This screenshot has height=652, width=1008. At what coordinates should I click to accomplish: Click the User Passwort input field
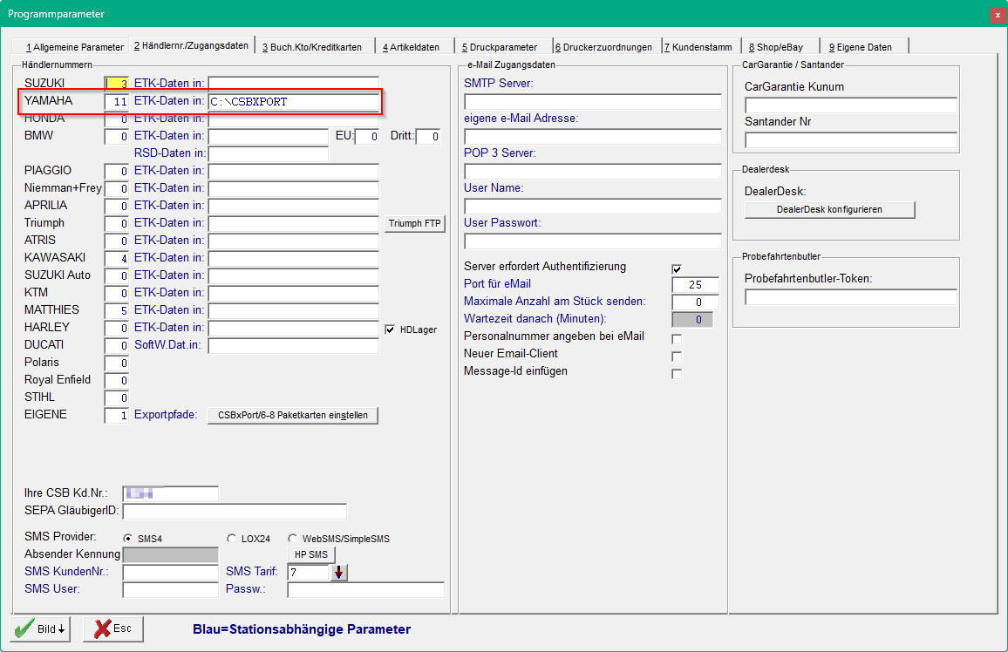coord(593,241)
